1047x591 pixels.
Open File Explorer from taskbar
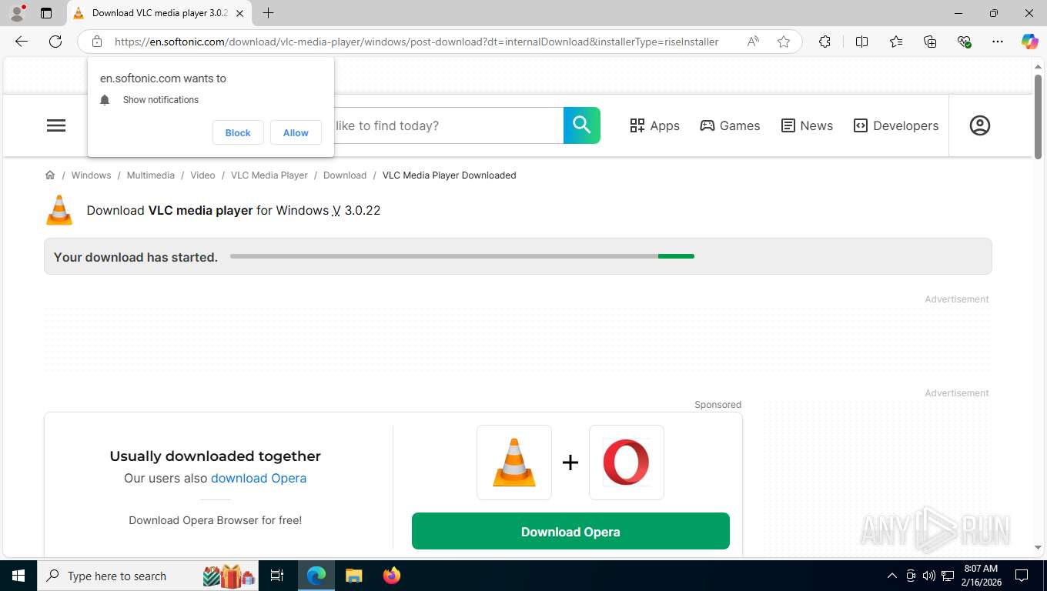point(353,576)
